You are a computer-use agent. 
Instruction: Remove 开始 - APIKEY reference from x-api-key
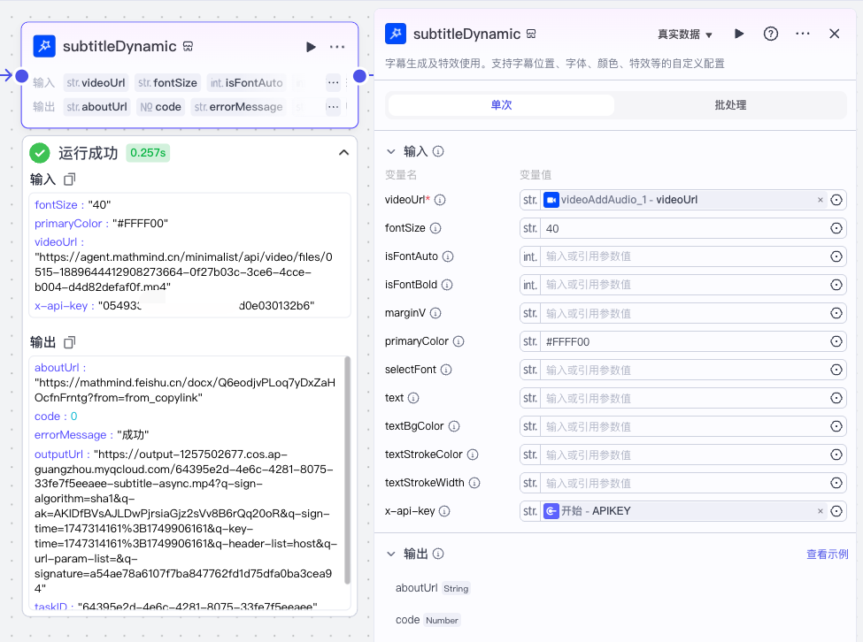[x=820, y=511]
